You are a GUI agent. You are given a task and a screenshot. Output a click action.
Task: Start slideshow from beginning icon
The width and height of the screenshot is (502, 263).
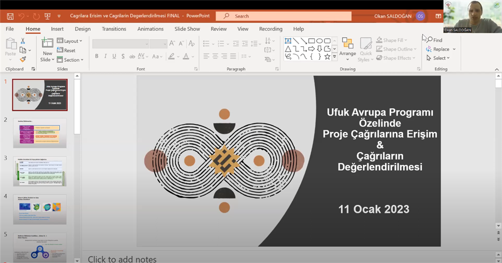point(47,16)
